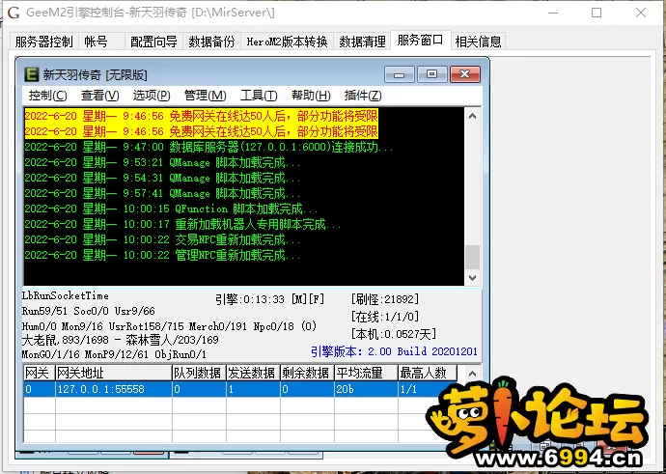Image resolution: width=666 pixels, height=474 pixels.
Task: Click the log scrollbar up arrow
Action: 472,116
